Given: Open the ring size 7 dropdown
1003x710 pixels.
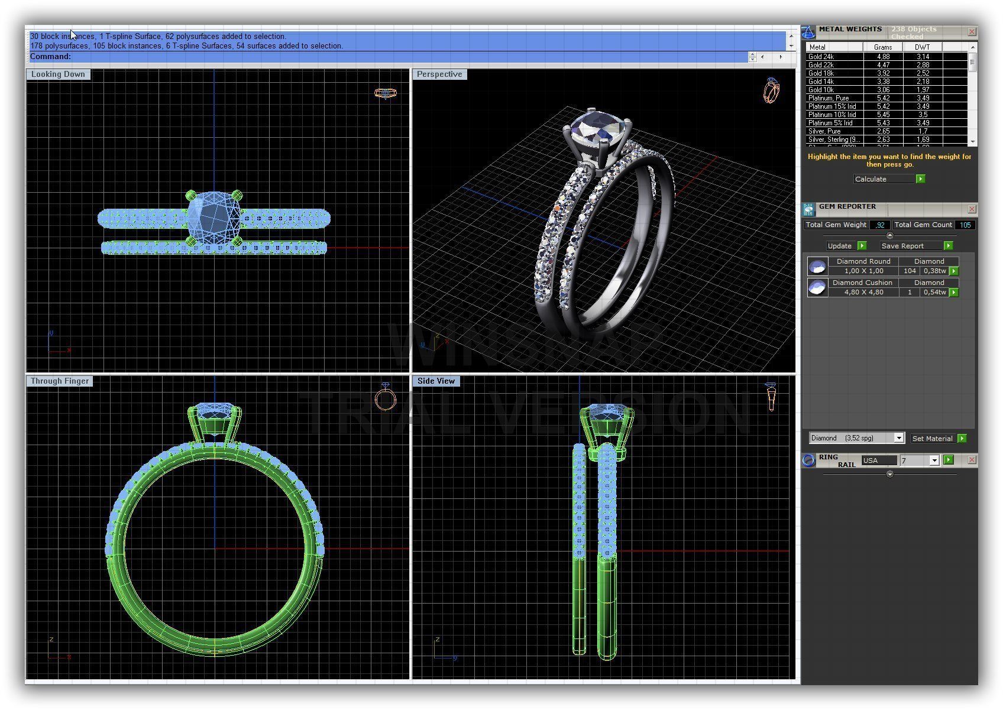Looking at the screenshot, I should coord(934,461).
